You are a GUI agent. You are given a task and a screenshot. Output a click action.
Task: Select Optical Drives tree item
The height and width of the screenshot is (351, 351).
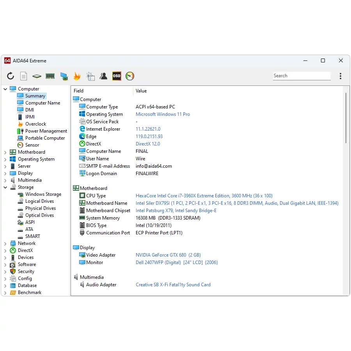click(x=35, y=215)
